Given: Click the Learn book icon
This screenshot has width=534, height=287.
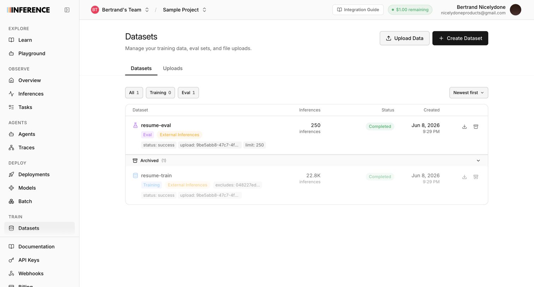Looking at the screenshot, I should (x=11, y=40).
